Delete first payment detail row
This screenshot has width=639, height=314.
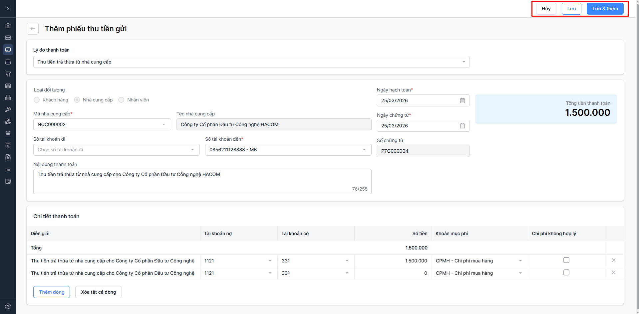pos(613,260)
